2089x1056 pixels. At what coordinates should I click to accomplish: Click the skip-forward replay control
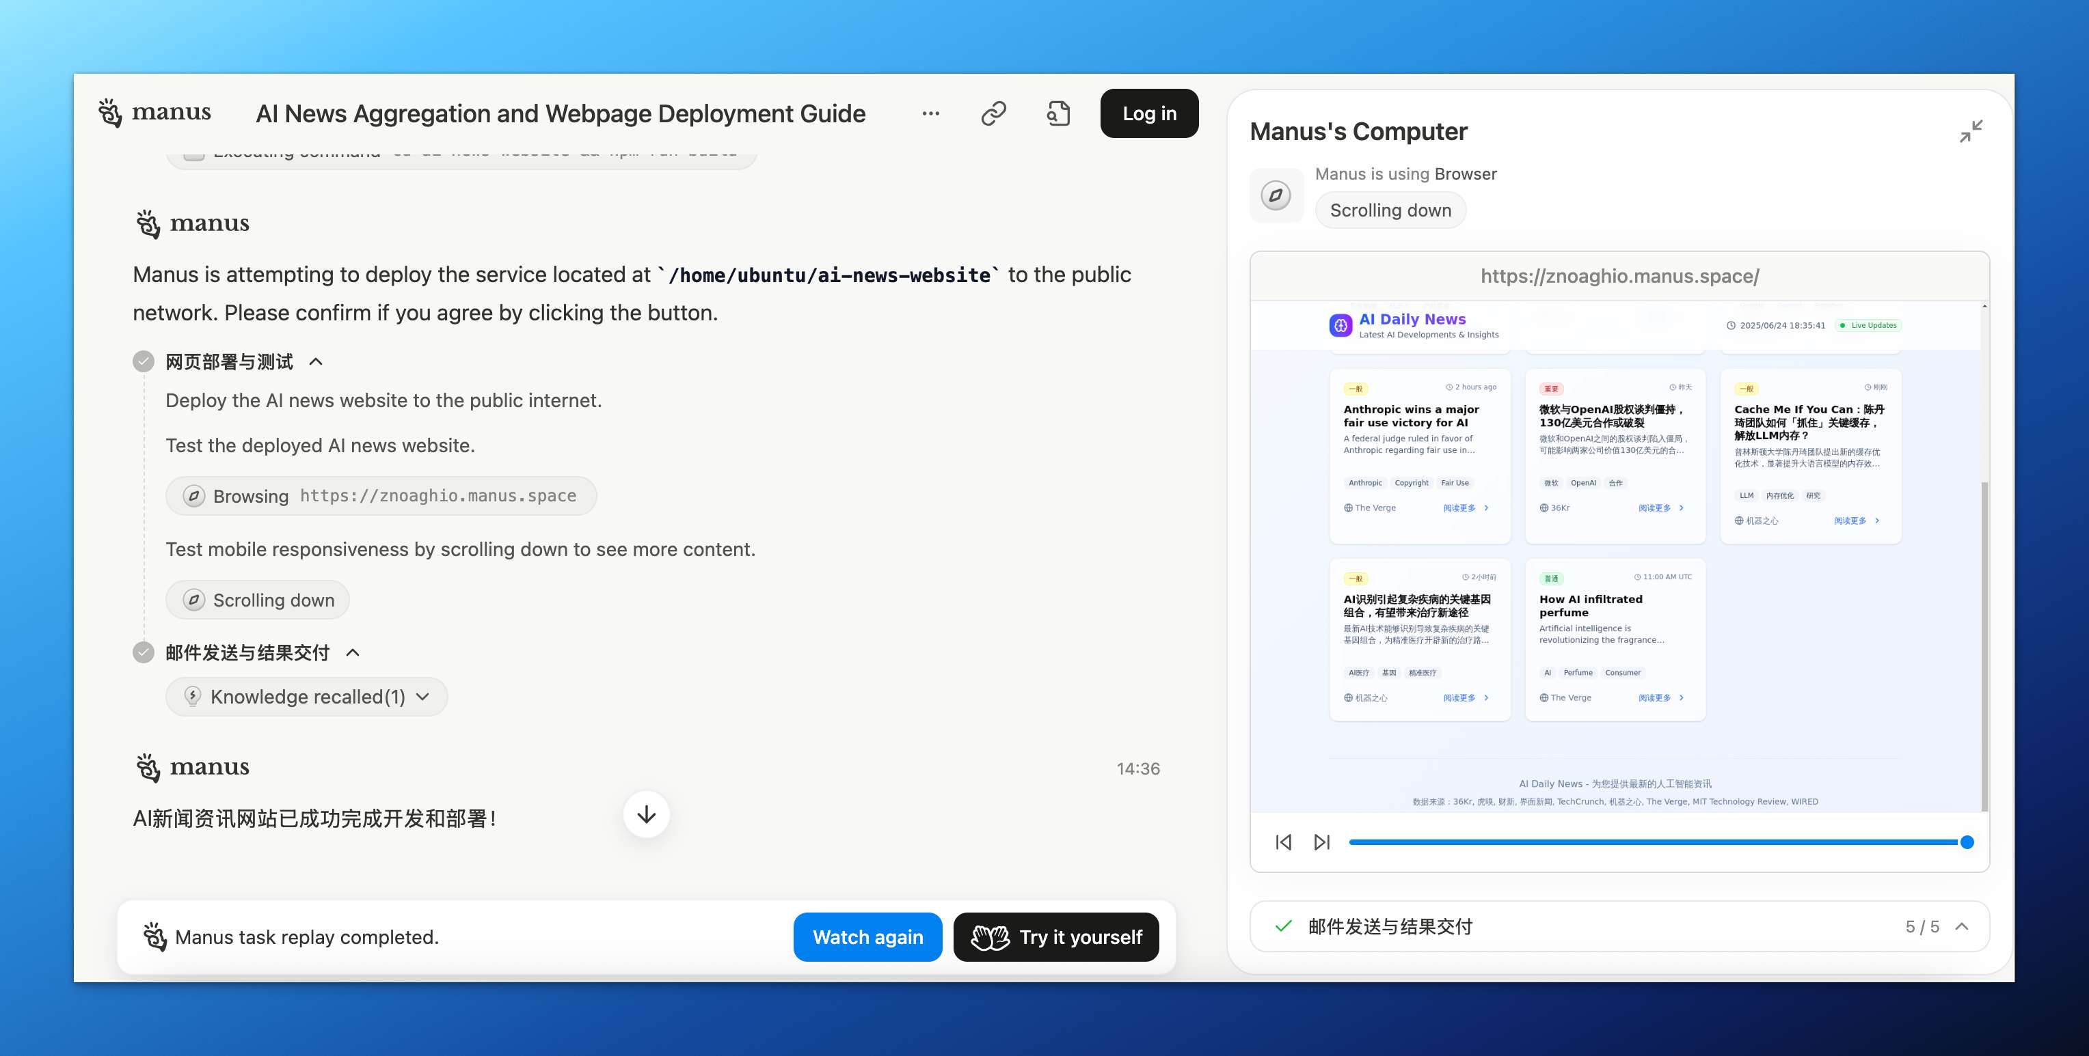pyautogui.click(x=1322, y=842)
